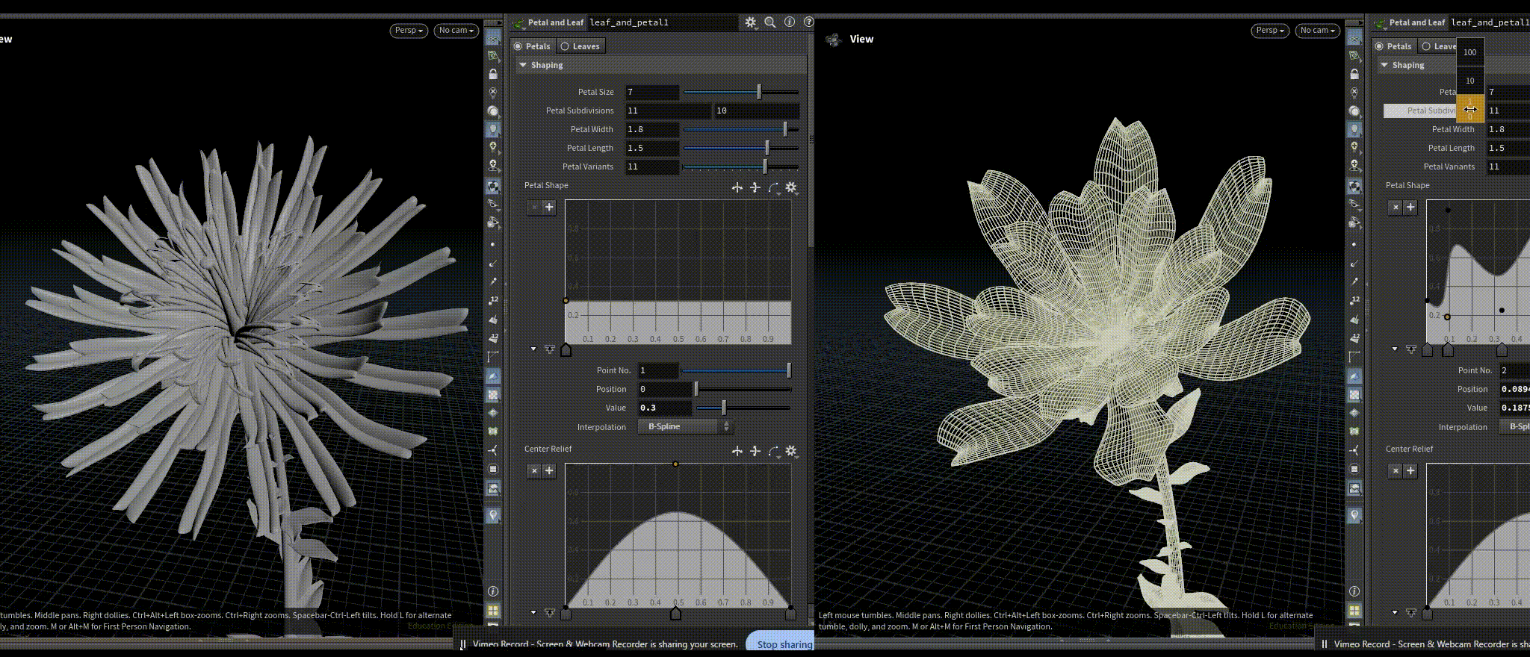
Task: Remove selected point in right Petal Shape ramp
Action: click(x=1395, y=207)
